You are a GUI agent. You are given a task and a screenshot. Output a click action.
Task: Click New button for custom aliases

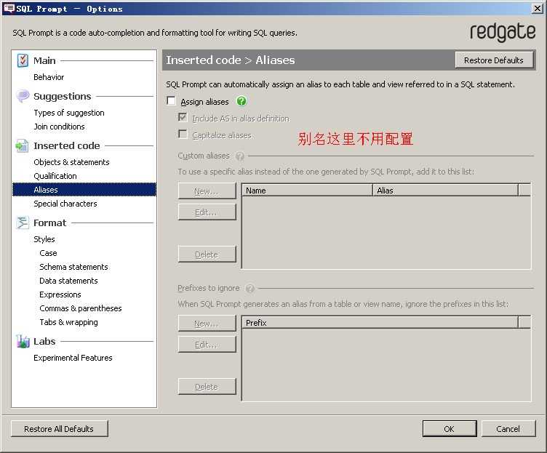[x=207, y=191]
